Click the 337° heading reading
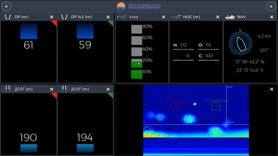This screenshot has height=156, width=278. 264,50
